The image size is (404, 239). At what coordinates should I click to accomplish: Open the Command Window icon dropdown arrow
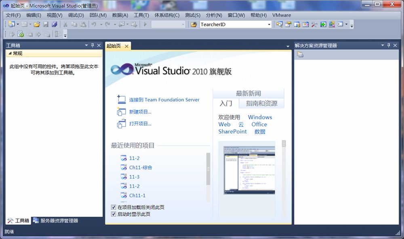346,25
